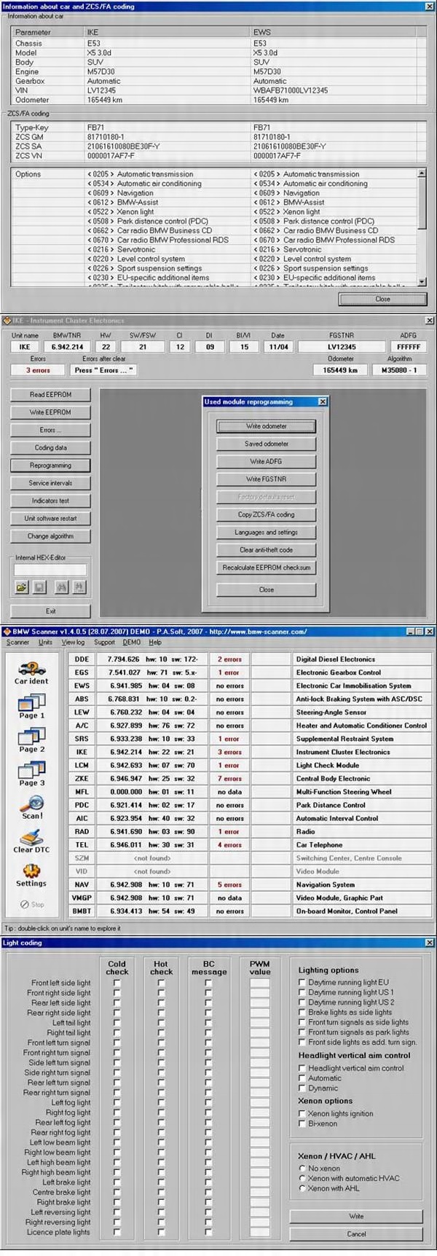Click Cancel in Light coding window
Image resolution: width=437 pixels, height=1256 pixels.
pyautogui.click(x=356, y=1234)
